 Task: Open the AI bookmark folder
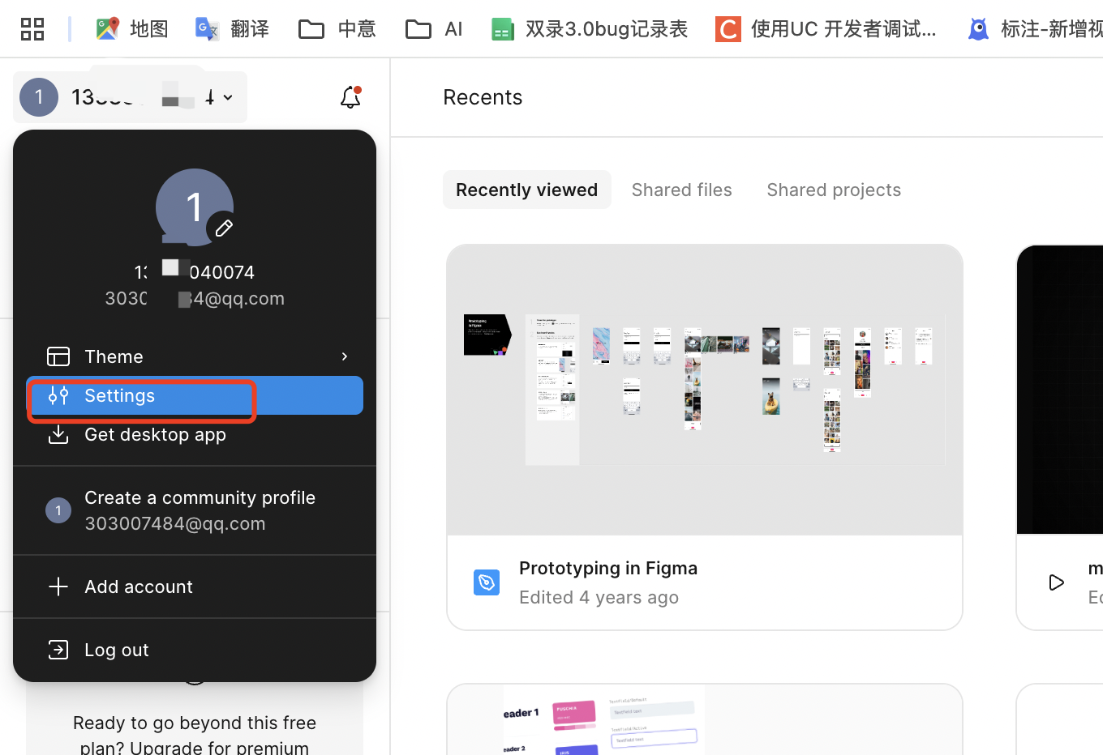[x=434, y=29]
